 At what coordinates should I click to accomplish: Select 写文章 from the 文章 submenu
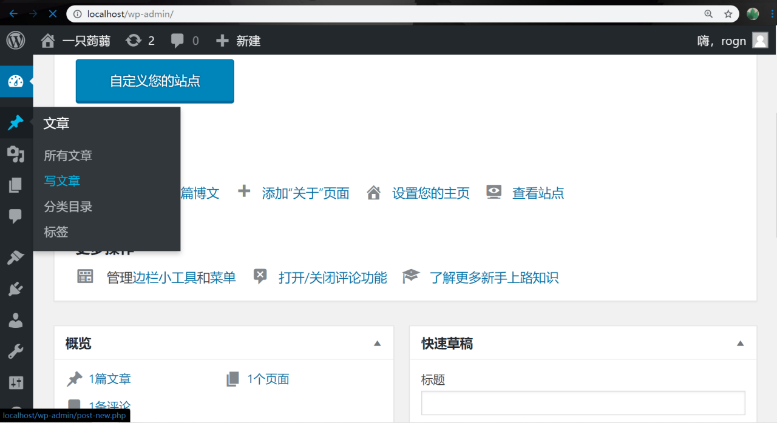pyautogui.click(x=62, y=181)
